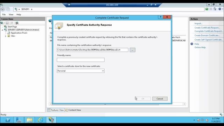This screenshot has height=126, width=224.
Task: Select the Sites node in the tree
Action: pyautogui.click(x=13, y=36)
